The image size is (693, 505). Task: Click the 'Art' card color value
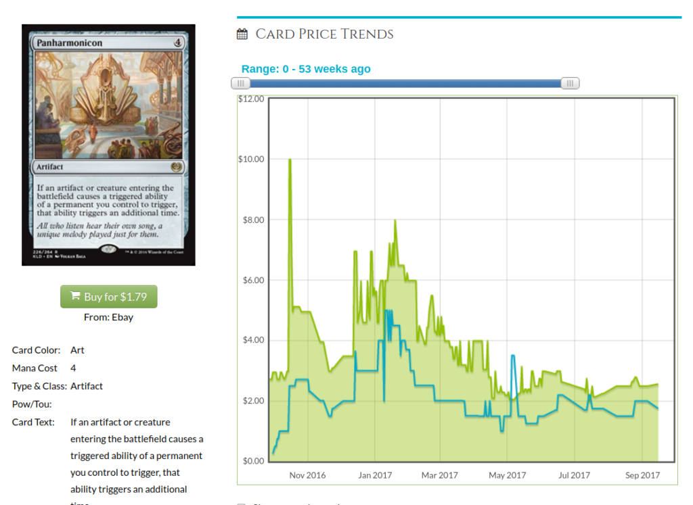pos(77,350)
